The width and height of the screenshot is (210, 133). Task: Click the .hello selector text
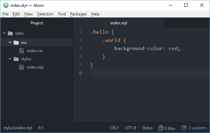pos(99,32)
